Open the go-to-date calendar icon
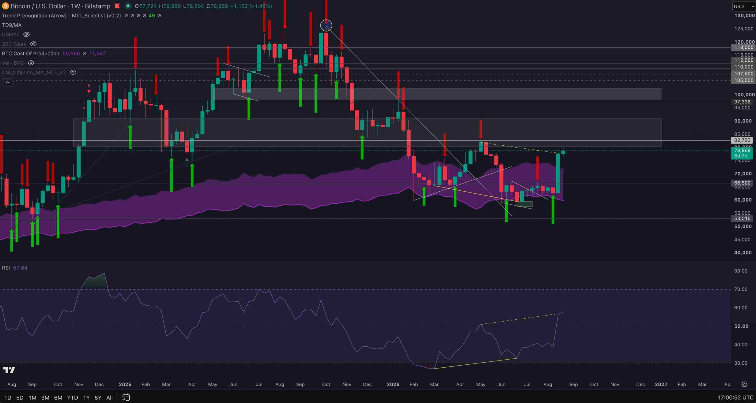This screenshot has width=756, height=403. click(x=126, y=397)
